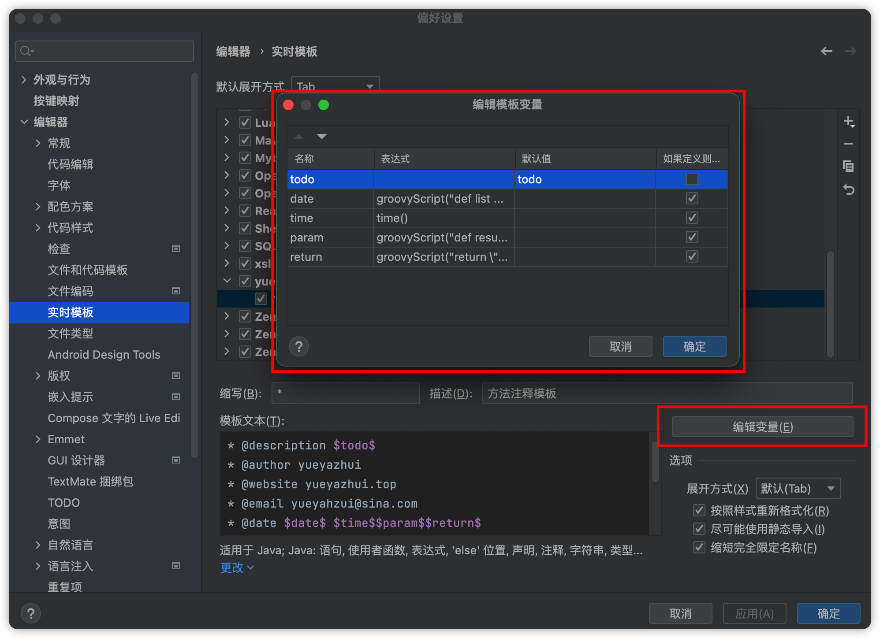Click the search icon in settings search
The height and width of the screenshot is (638, 880).
26,51
